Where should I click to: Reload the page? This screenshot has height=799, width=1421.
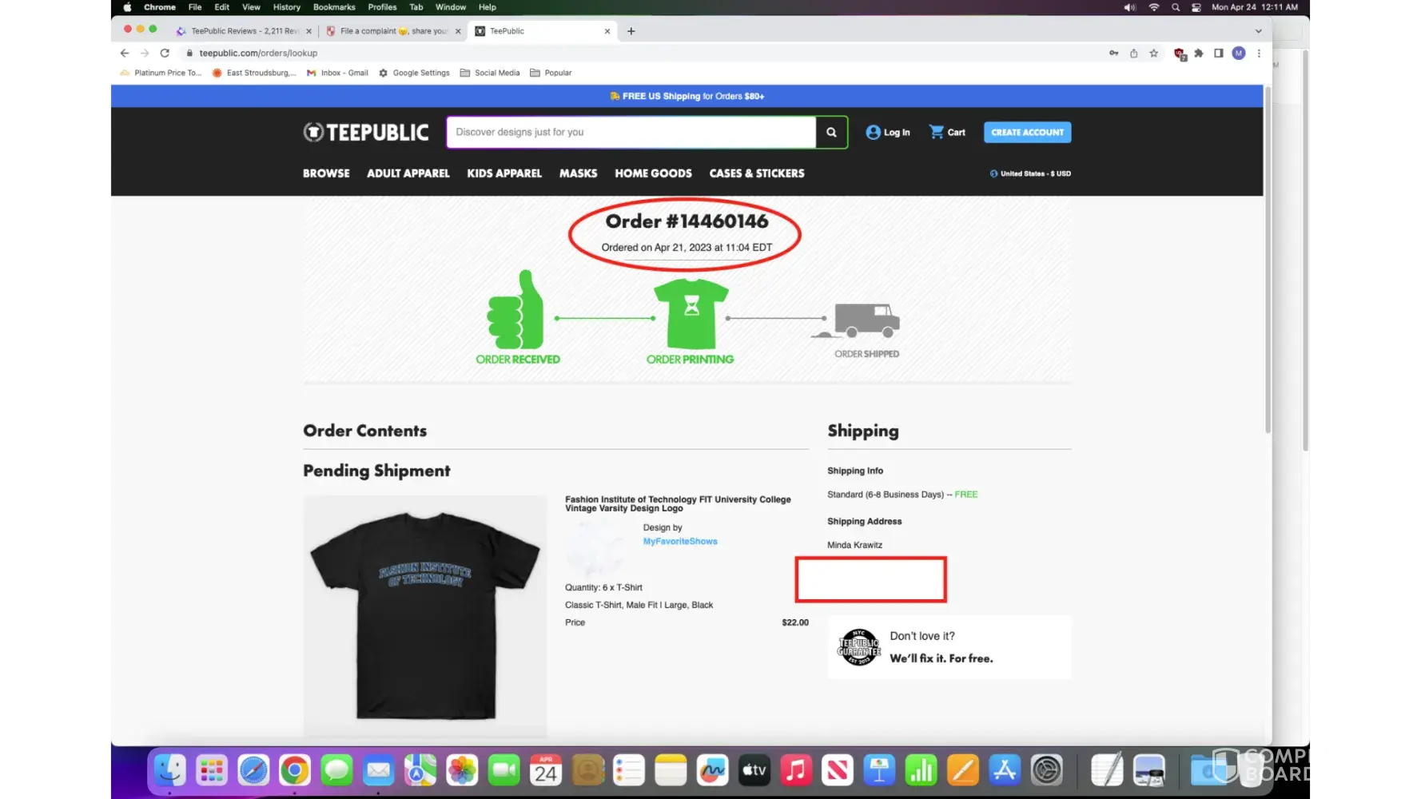(165, 54)
